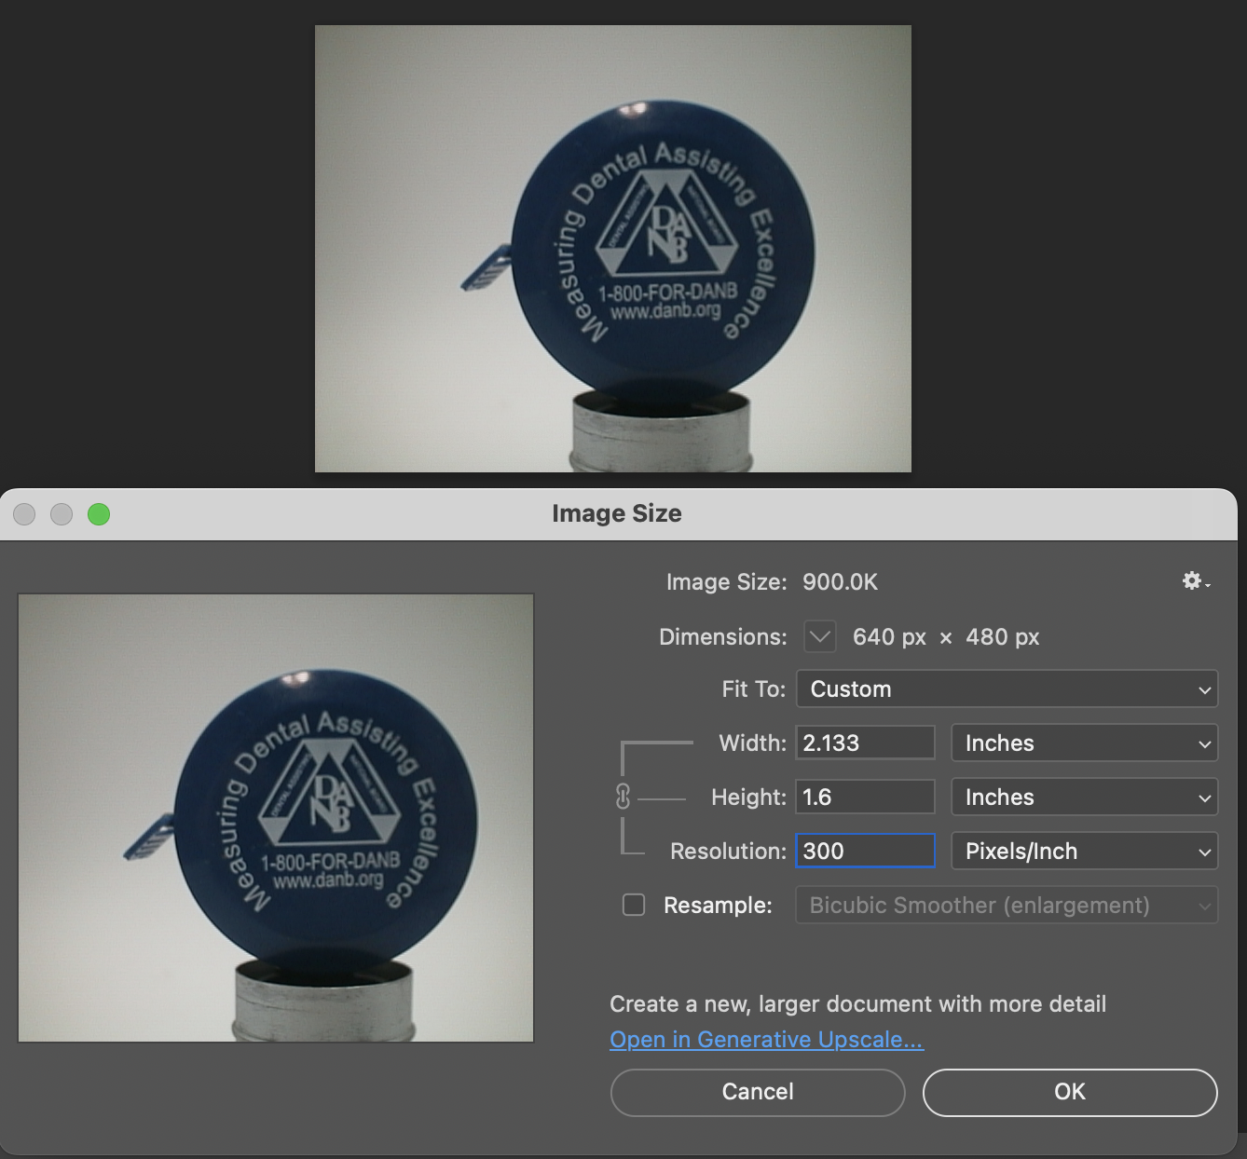Toggle Resample on for the image
The width and height of the screenshot is (1247, 1159).
tap(634, 905)
